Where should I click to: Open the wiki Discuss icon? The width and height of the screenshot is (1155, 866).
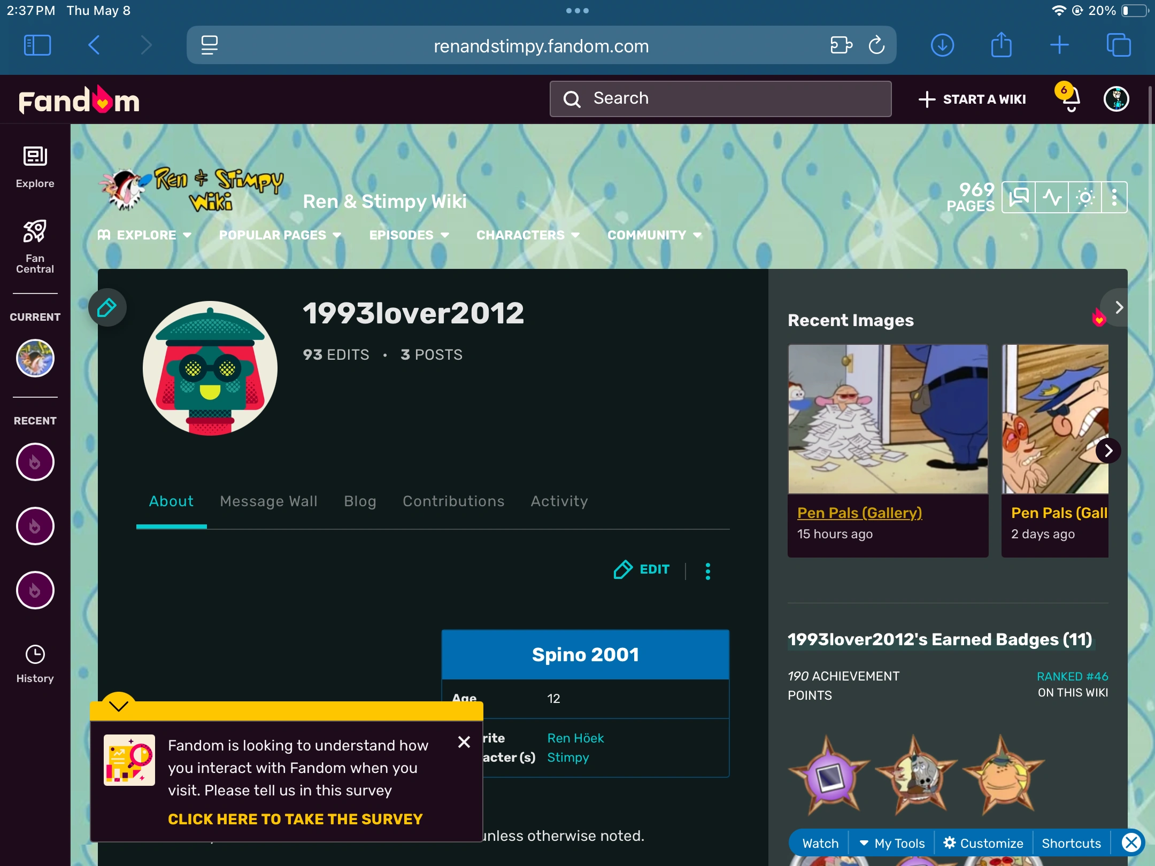coord(1019,197)
